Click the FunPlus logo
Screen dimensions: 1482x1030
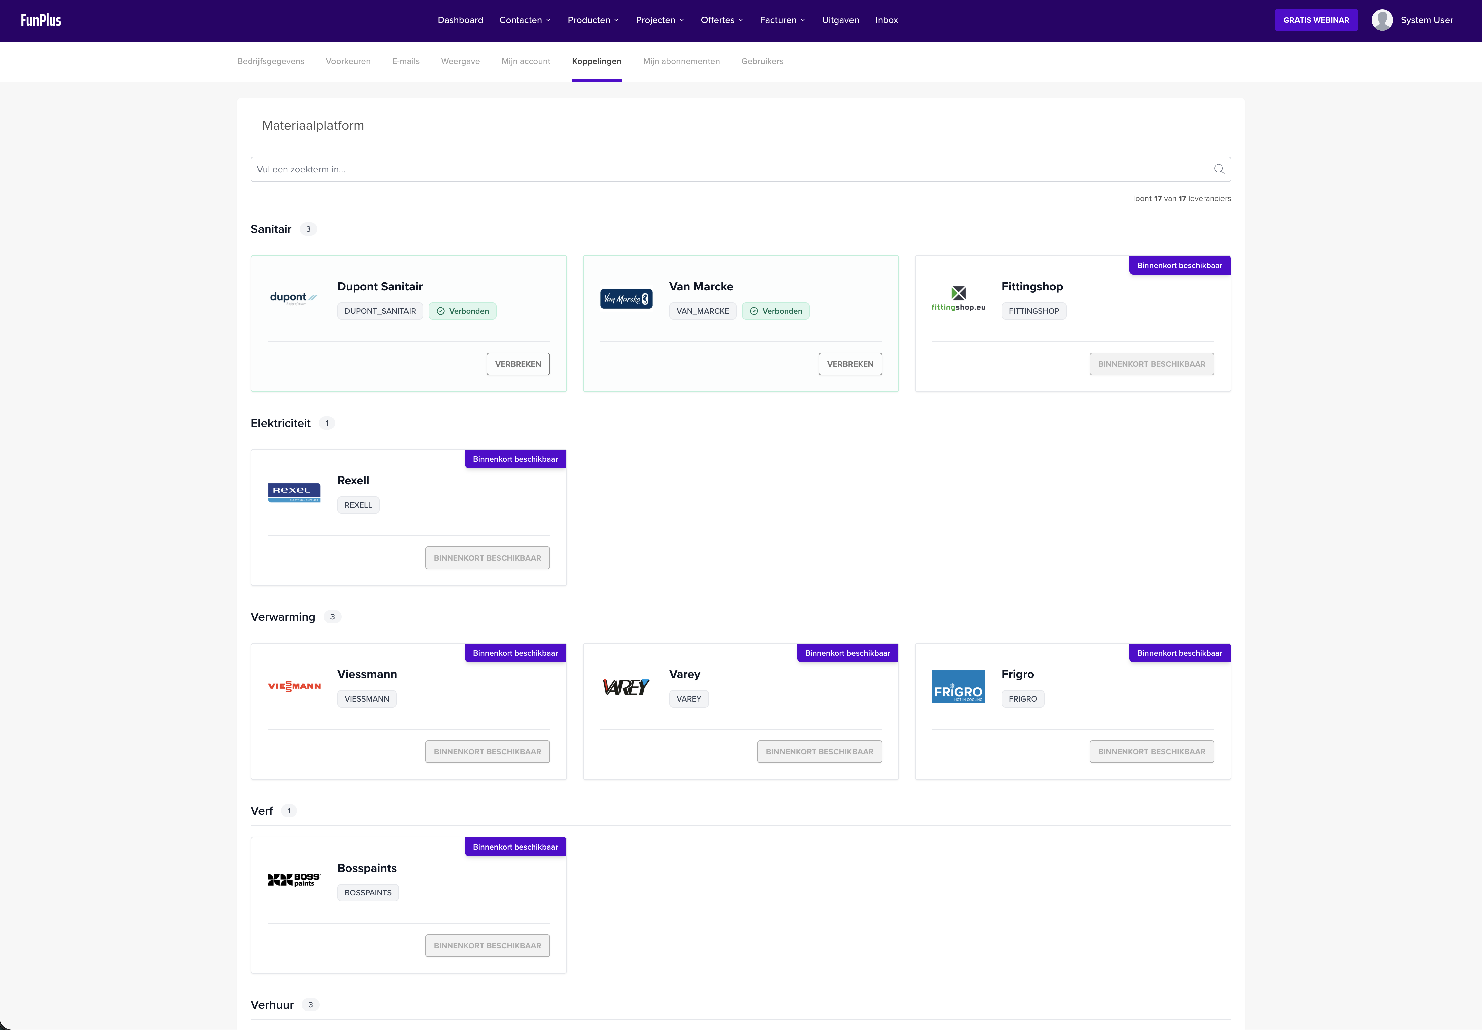pos(41,20)
